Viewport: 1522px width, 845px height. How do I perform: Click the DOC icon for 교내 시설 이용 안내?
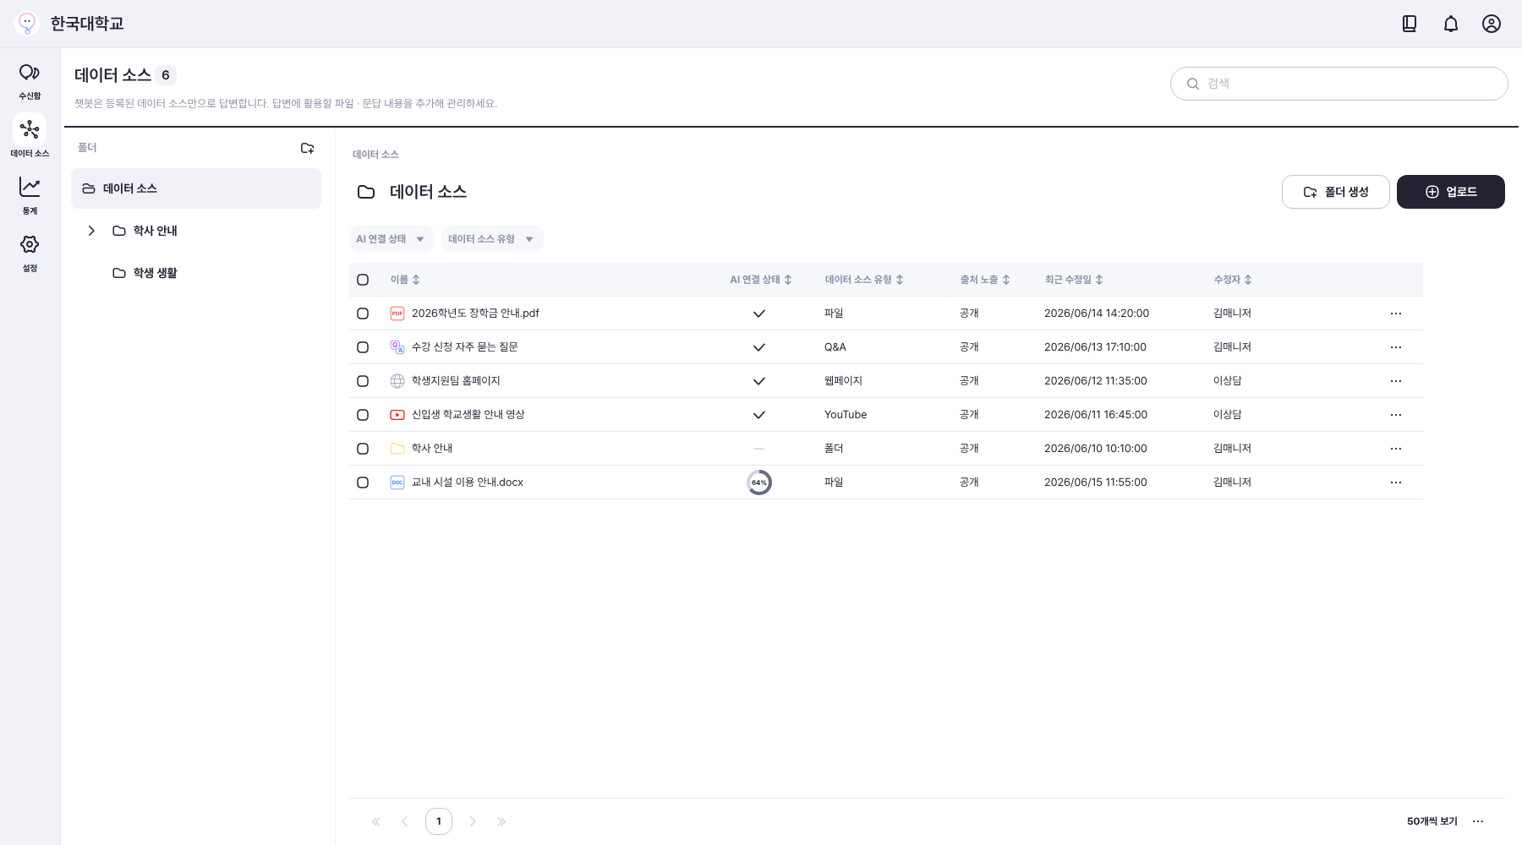[397, 482]
